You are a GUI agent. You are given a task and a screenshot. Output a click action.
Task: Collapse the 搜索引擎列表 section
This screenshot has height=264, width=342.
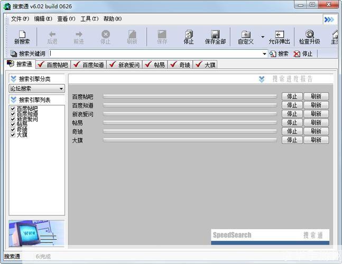click(x=14, y=100)
